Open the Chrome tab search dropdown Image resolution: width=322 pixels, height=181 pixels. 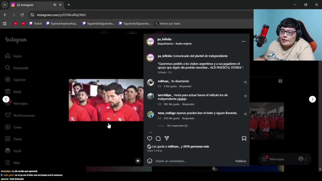coord(5,5)
